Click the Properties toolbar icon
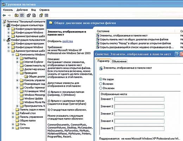The image size is (183, 141). pos(29,16)
